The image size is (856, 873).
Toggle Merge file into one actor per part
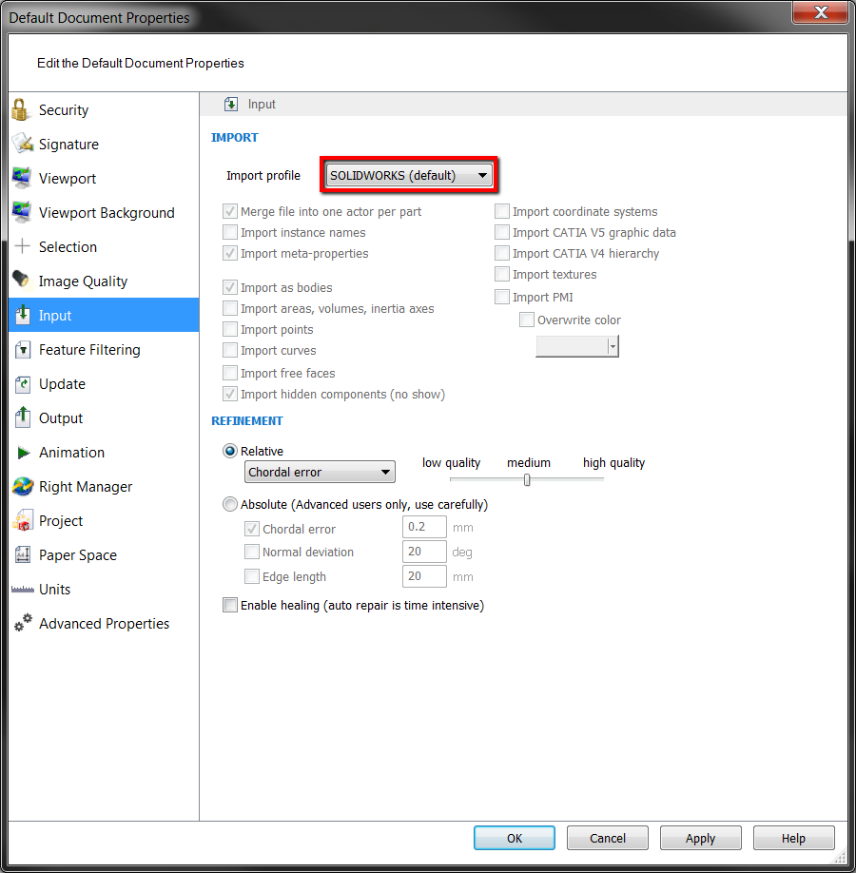[x=230, y=211]
